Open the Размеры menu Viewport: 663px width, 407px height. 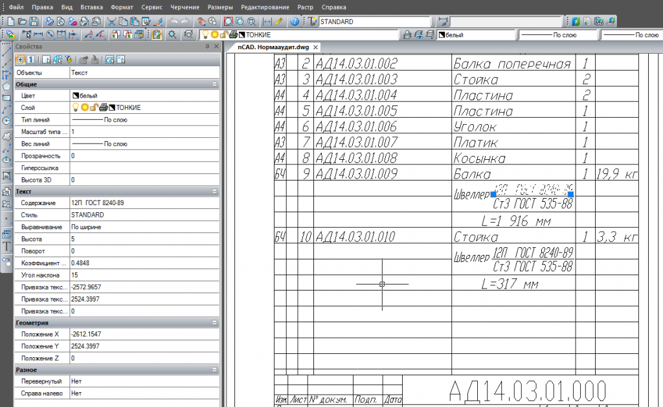(220, 7)
